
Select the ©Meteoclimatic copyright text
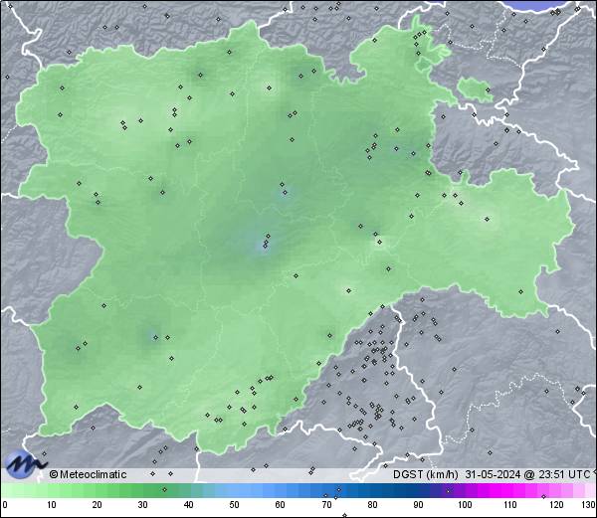[89, 474]
